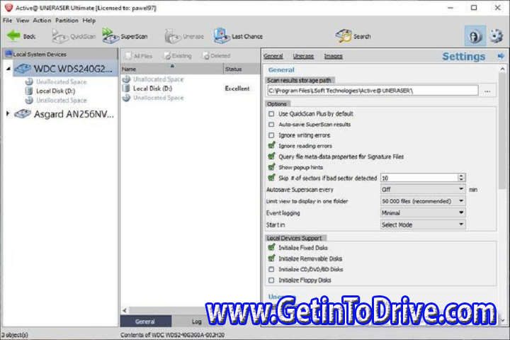510x340 pixels.
Task: Disable Show popup hints
Action: [x=271, y=167]
